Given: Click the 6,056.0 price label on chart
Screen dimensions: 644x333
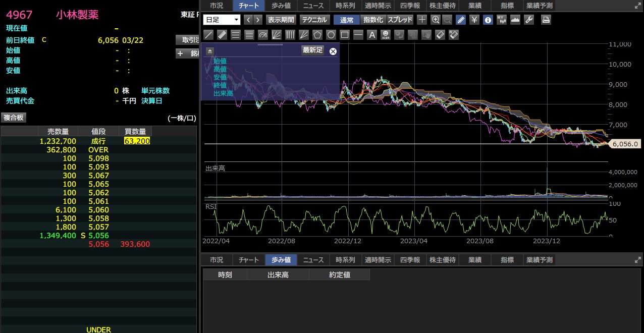Looking at the screenshot, I should (x=626, y=144).
